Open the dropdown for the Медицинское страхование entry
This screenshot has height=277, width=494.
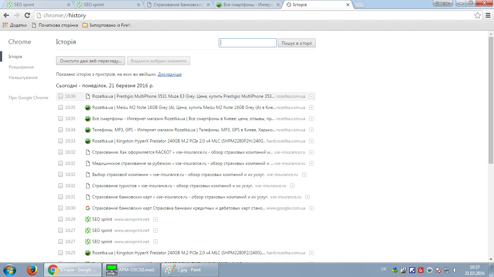click(x=311, y=163)
